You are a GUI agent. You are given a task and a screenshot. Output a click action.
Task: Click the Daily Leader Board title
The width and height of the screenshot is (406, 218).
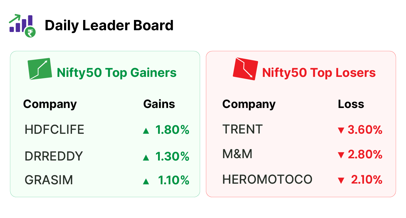click(109, 25)
